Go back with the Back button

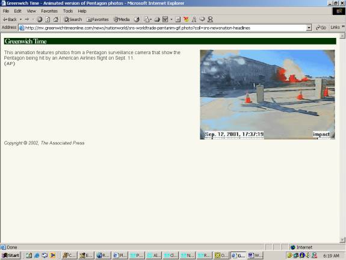click(10, 19)
